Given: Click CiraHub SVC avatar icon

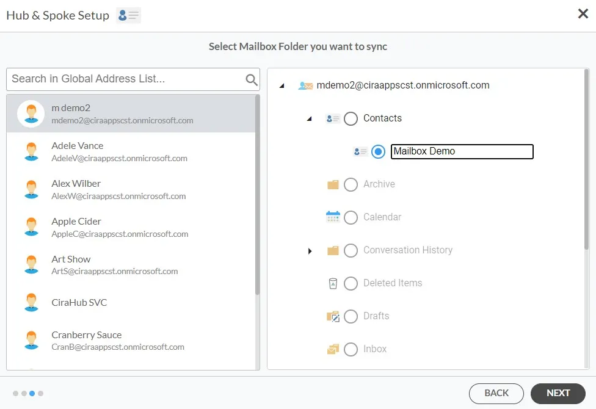Looking at the screenshot, I should pyautogui.click(x=31, y=303).
